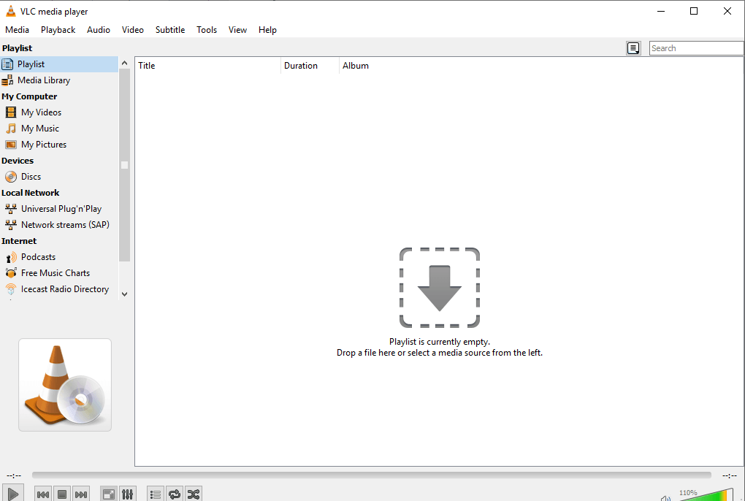
Task: Browse My Videos source
Action: pyautogui.click(x=59, y=112)
